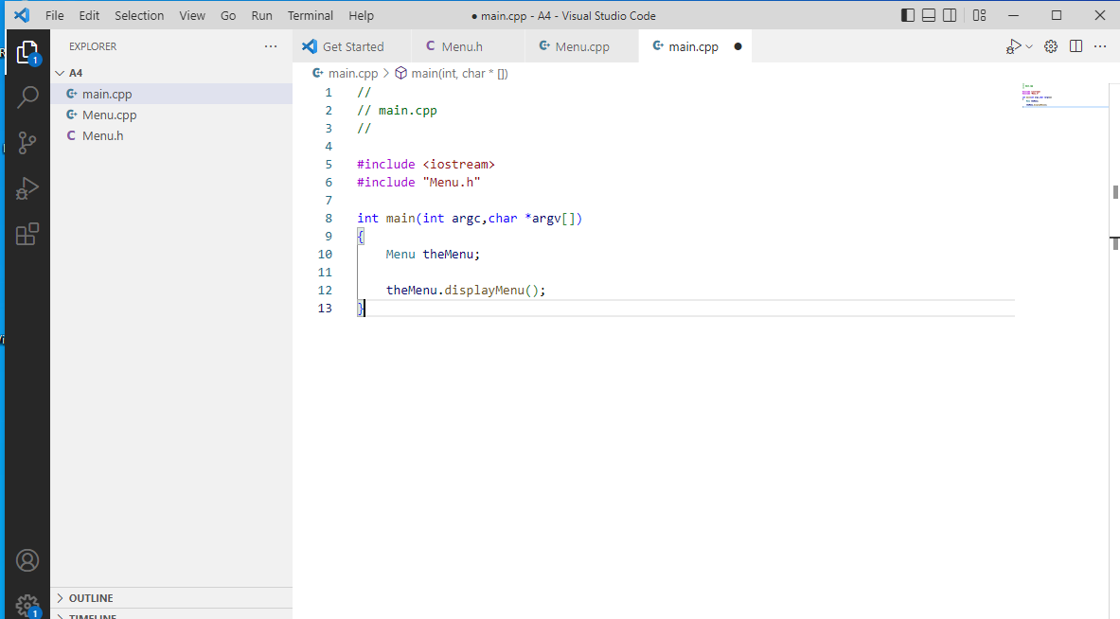Click the Manage gear icon
This screenshot has height=619, width=1120.
(x=27, y=605)
